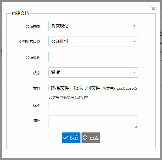This screenshot has height=160, width=162.
Task: Click the 文件 label
Action: coord(37,88)
